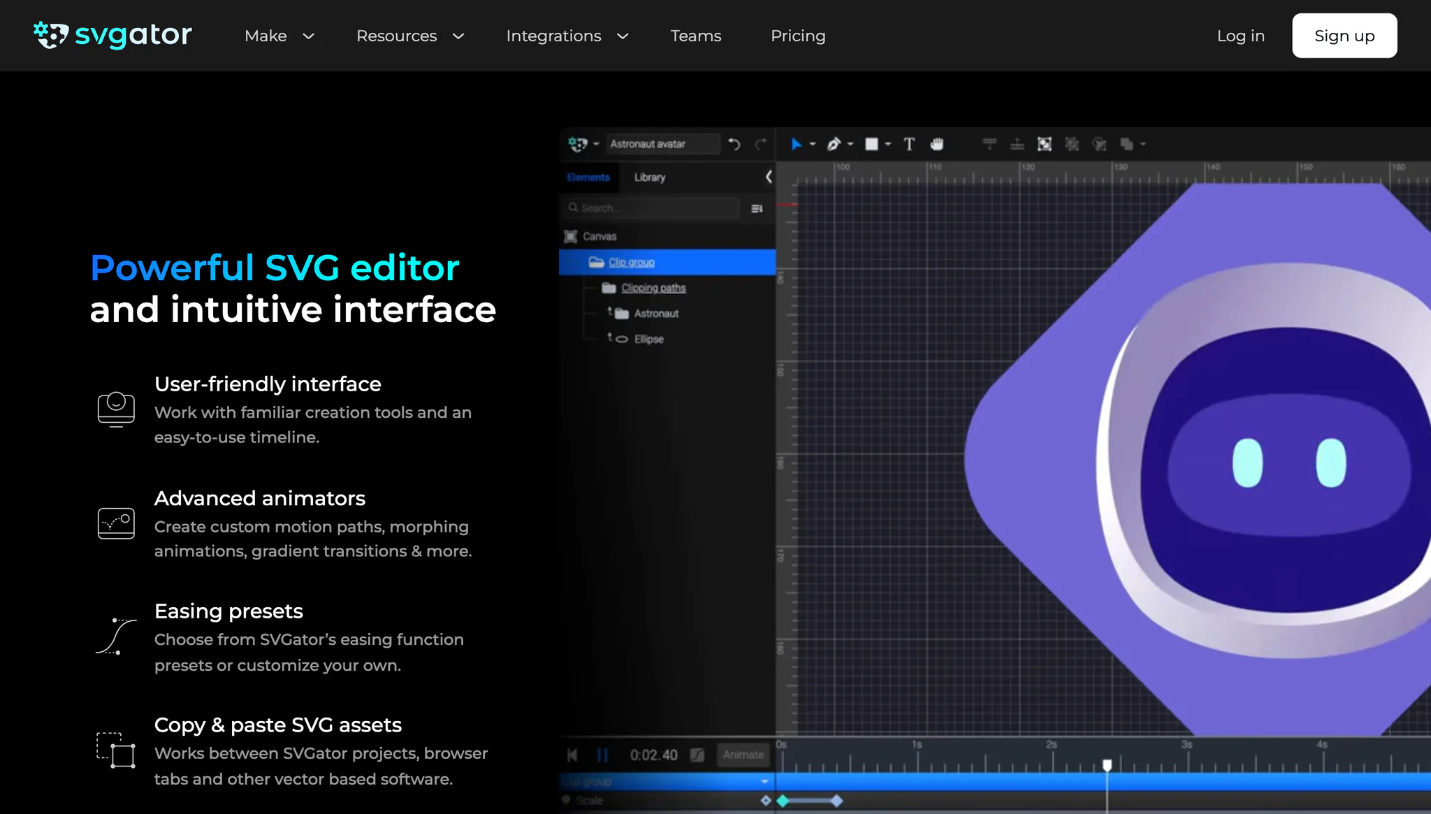Toggle the keyframe diamond on the Scale row

coord(766,801)
